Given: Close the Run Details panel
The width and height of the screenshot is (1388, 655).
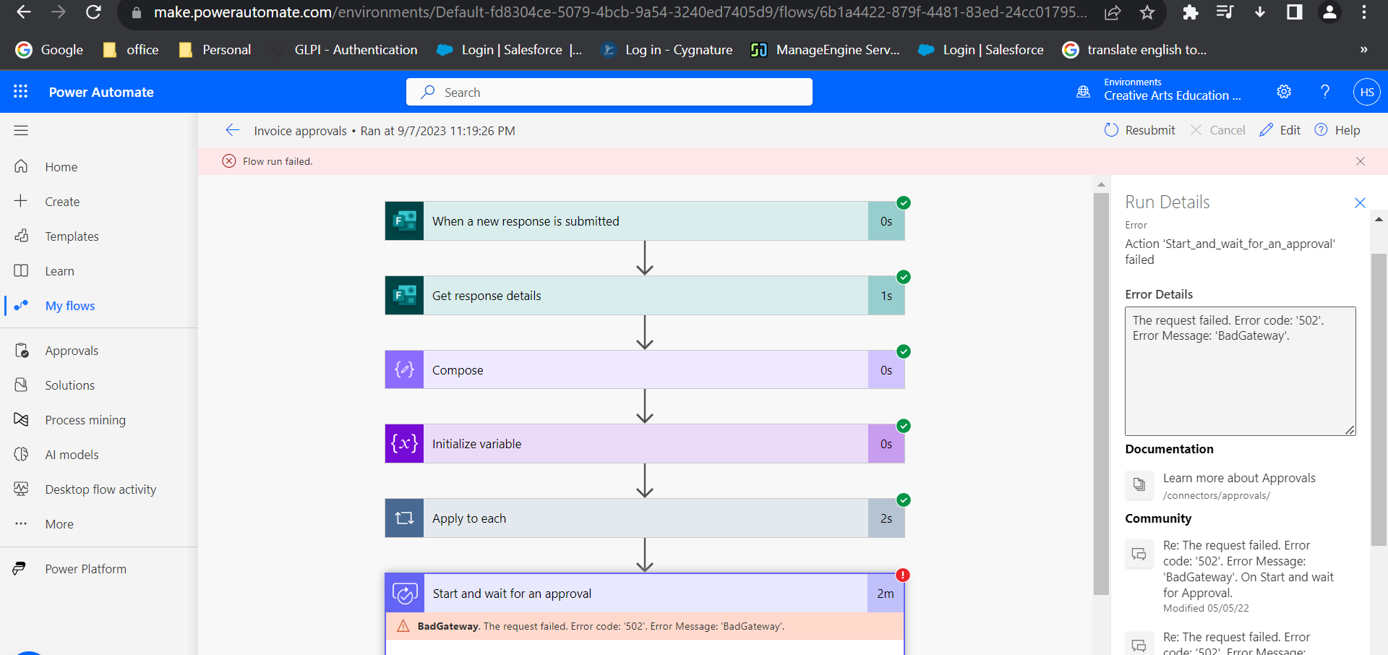Looking at the screenshot, I should [1360, 203].
